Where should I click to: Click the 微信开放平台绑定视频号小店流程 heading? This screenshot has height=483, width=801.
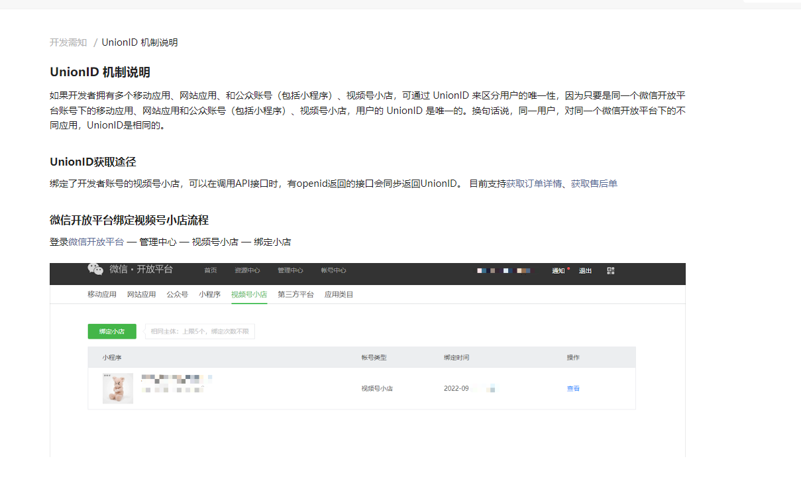click(129, 220)
